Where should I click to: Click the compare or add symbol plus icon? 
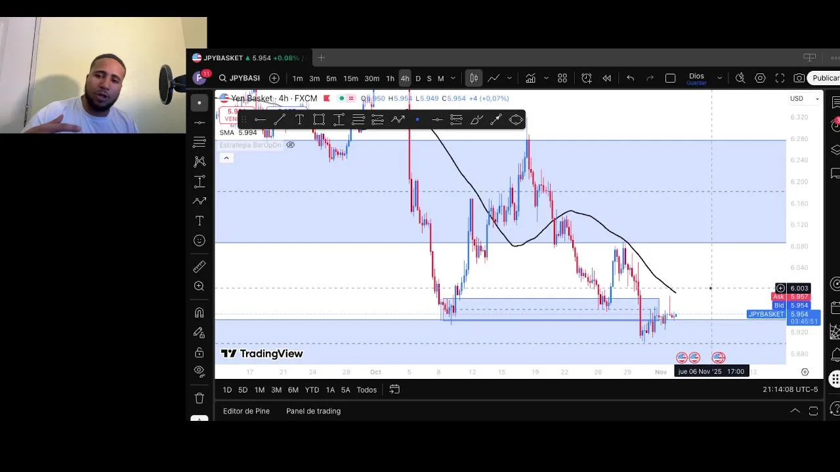point(274,78)
